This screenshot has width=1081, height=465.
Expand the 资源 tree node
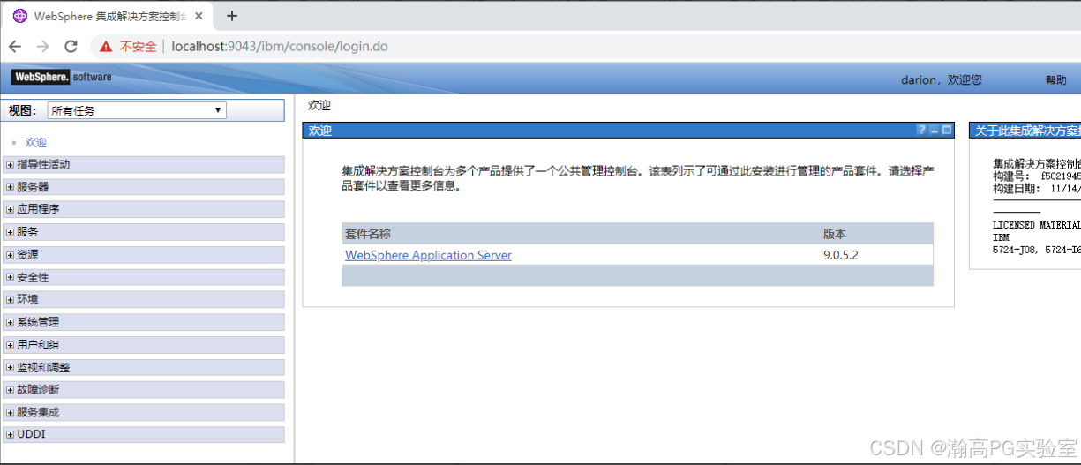point(10,255)
